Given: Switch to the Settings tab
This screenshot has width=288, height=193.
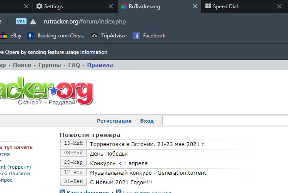Looking at the screenshot, I should coord(75,7).
